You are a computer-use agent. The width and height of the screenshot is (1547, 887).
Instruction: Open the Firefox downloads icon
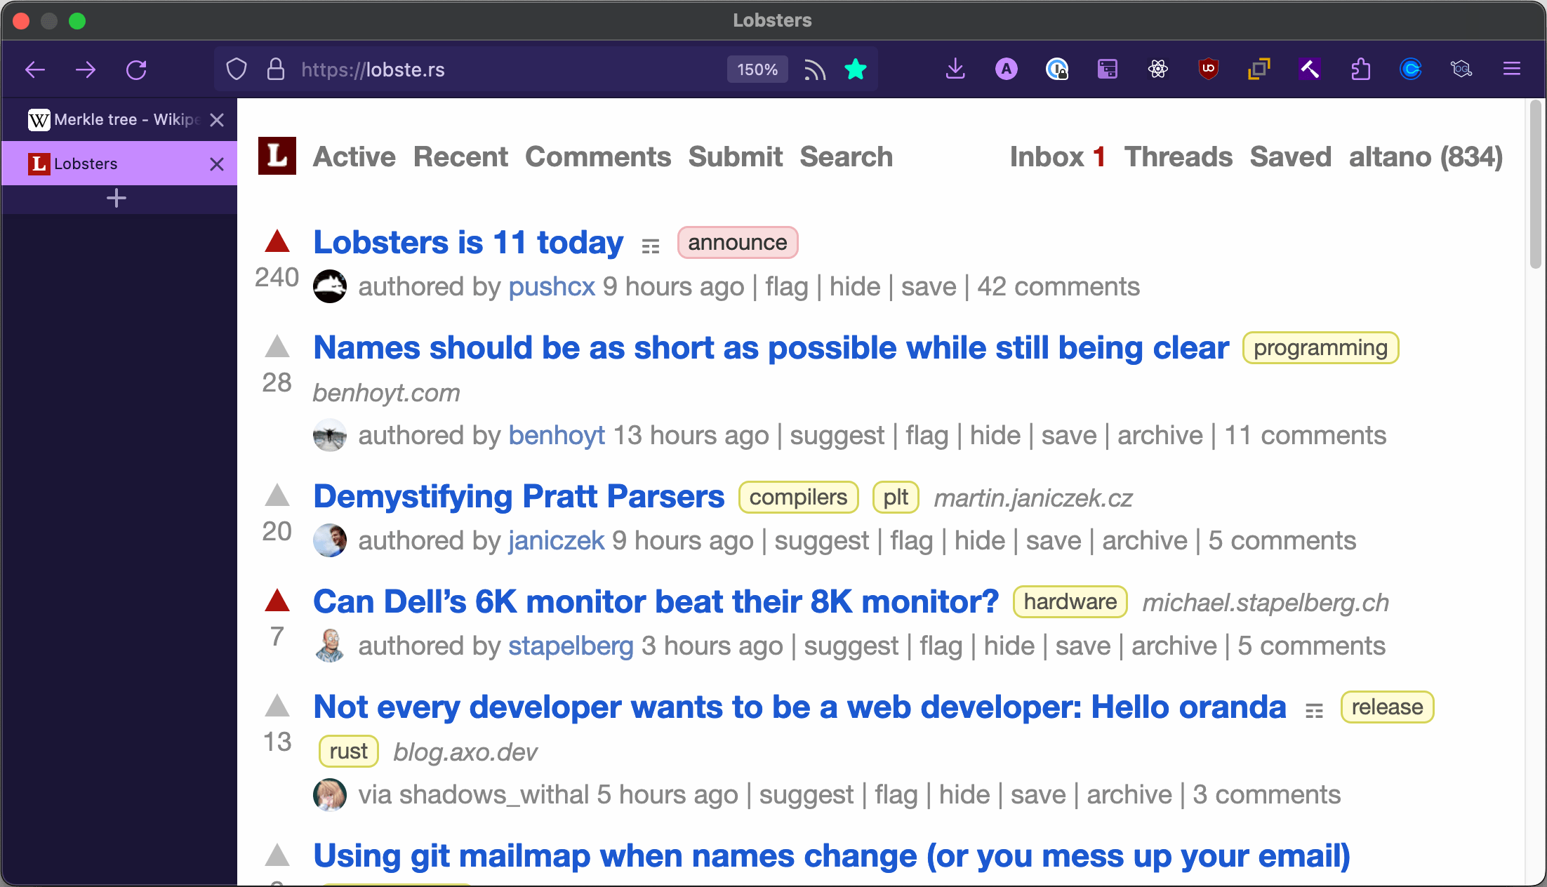(955, 69)
